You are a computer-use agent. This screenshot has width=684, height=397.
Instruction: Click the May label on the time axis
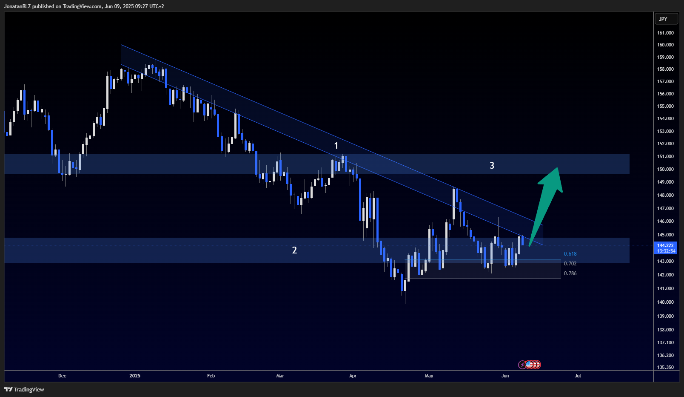pos(429,376)
